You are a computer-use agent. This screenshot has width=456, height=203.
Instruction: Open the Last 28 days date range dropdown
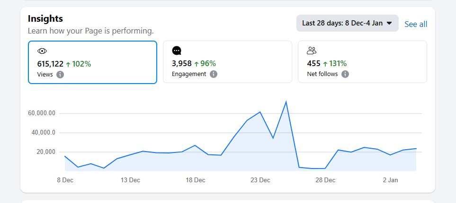pos(347,23)
